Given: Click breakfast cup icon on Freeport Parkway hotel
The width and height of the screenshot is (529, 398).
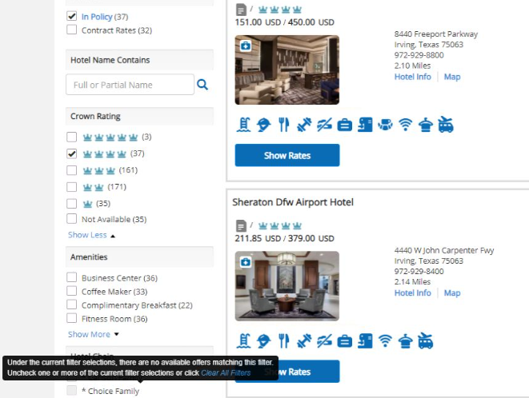Looking at the screenshot, I should point(385,125).
